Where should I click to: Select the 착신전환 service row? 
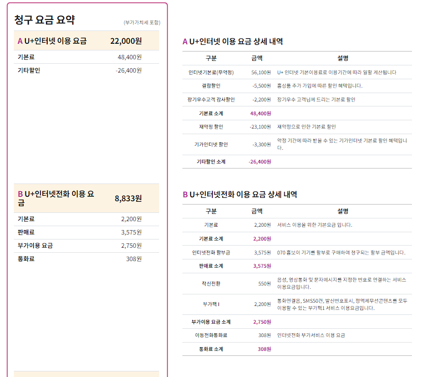pos(297,283)
